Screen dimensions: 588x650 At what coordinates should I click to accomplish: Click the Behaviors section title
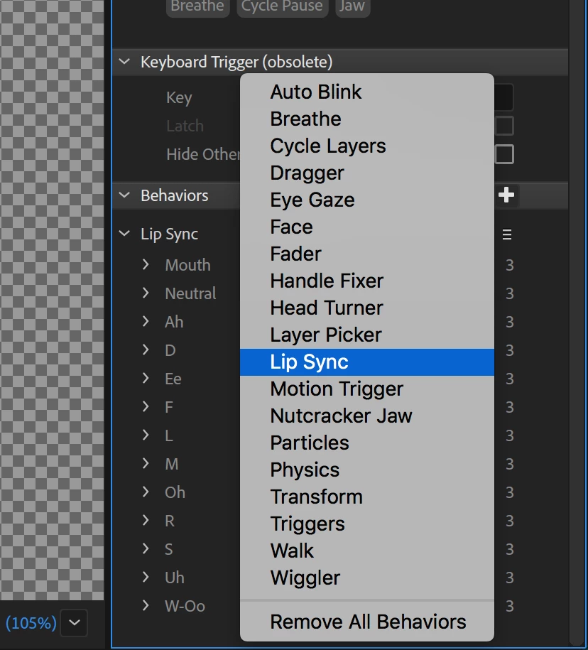175,195
